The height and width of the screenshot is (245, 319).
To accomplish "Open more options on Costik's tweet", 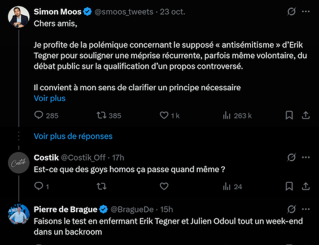I will click(306, 157).
